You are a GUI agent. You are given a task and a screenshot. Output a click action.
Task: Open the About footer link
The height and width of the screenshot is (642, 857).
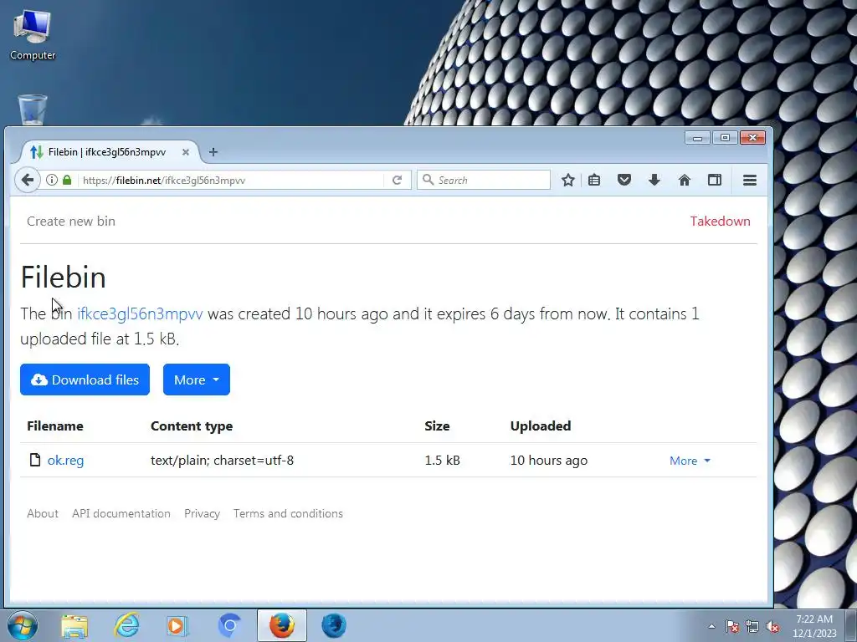[x=43, y=514]
